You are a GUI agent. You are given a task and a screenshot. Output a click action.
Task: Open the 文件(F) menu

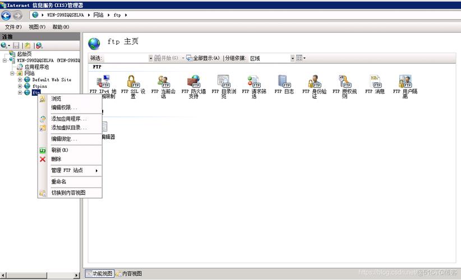point(13,27)
